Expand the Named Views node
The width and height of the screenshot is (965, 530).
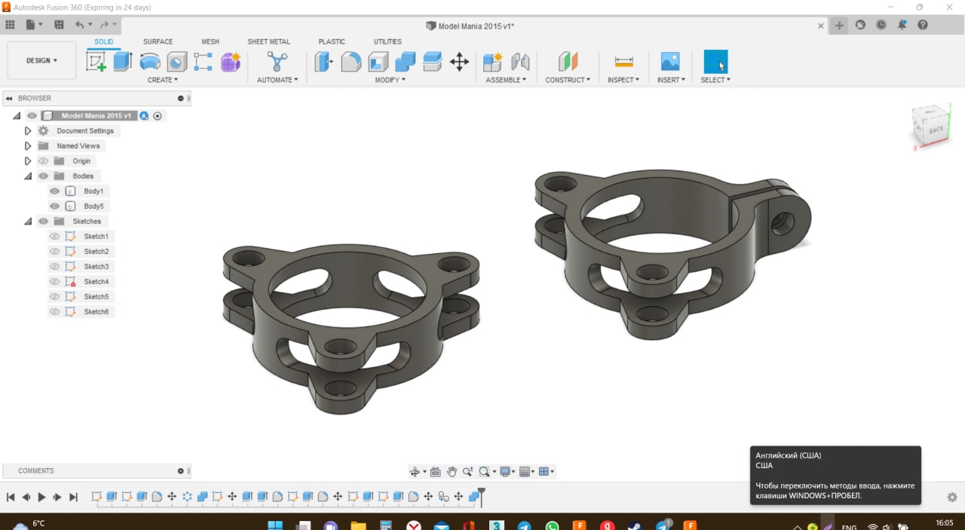click(x=28, y=146)
